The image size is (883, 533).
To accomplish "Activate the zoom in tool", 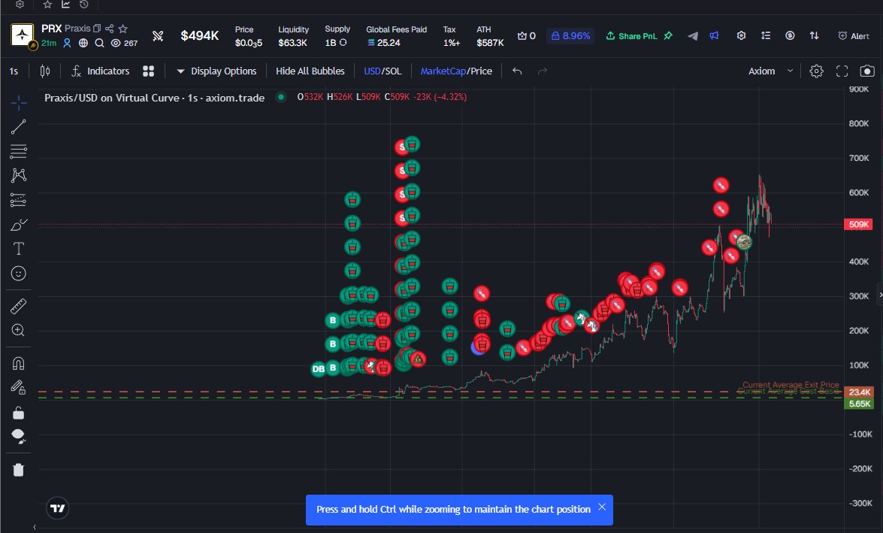I will pos(19,330).
